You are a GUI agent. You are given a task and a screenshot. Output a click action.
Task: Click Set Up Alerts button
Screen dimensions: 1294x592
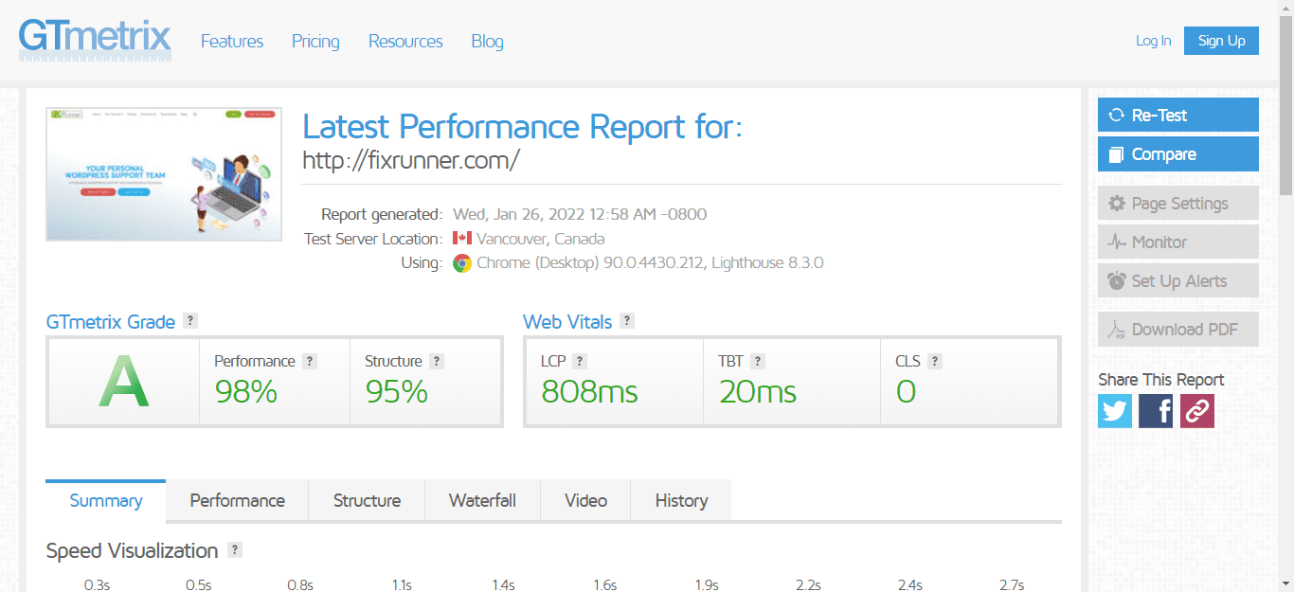click(1178, 281)
